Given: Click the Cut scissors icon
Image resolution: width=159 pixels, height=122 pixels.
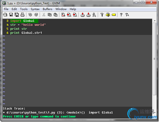Looking at the screenshot, I should click(44, 15).
